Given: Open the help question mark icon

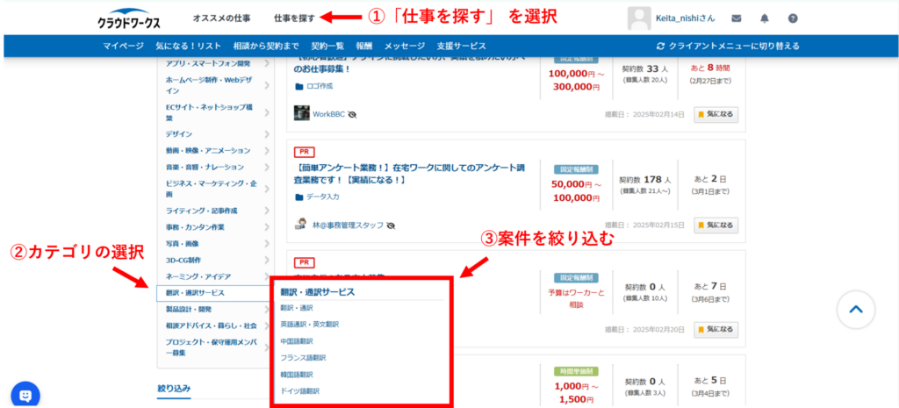Looking at the screenshot, I should [x=793, y=18].
